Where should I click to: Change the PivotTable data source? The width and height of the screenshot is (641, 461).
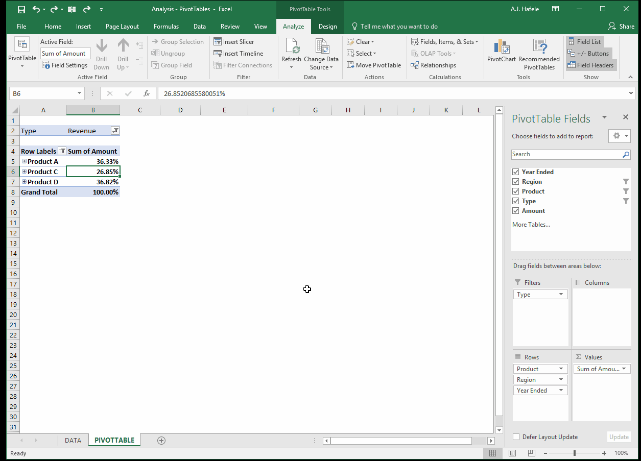[321, 55]
